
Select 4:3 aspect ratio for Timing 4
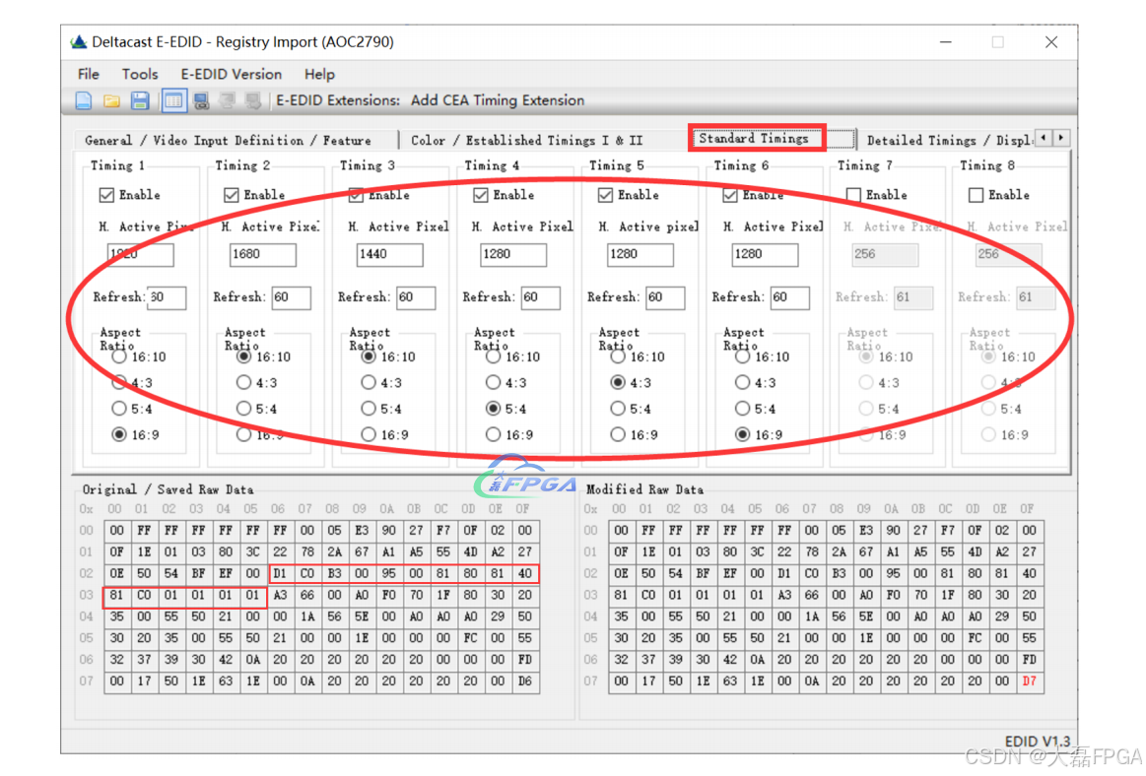tap(494, 383)
